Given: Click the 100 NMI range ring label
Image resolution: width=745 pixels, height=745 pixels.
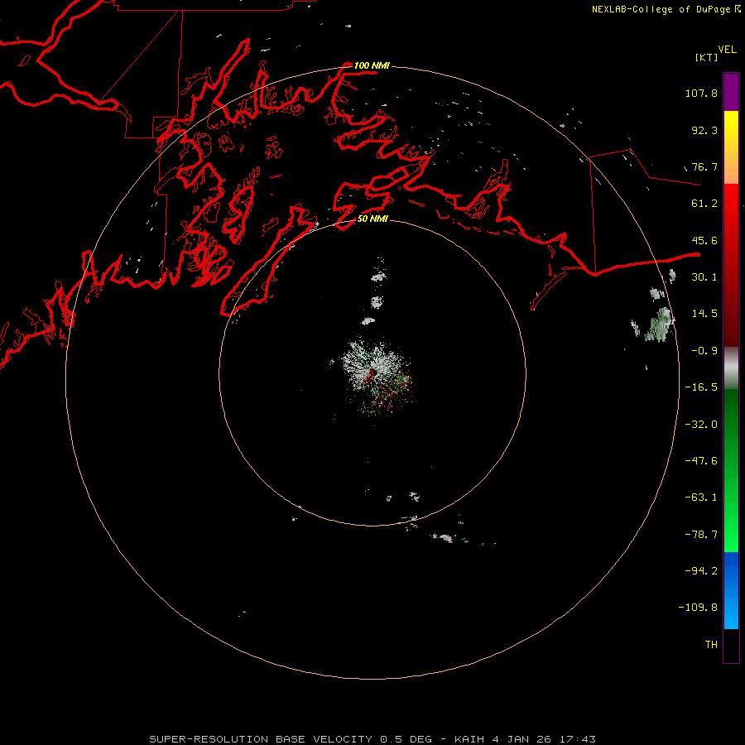Looking at the screenshot, I should pyautogui.click(x=372, y=65).
